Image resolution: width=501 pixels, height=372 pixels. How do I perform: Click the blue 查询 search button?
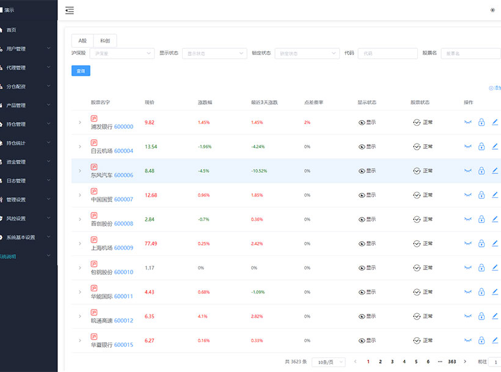[x=81, y=71]
